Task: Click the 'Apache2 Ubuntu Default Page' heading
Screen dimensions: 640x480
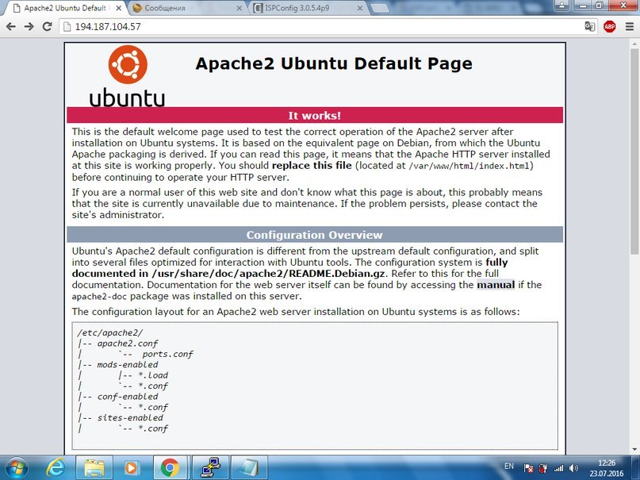Action: 334,63
